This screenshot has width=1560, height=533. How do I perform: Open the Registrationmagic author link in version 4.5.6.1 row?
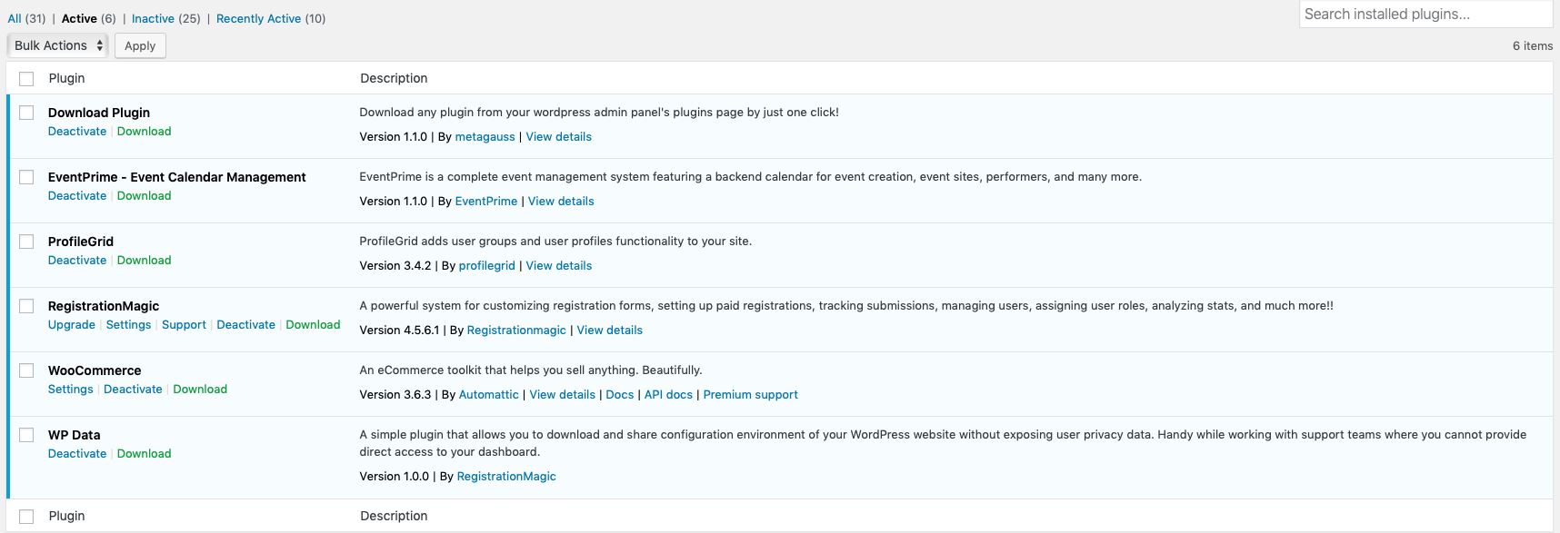[x=516, y=331]
